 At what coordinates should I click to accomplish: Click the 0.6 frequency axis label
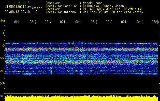(2, 96)
